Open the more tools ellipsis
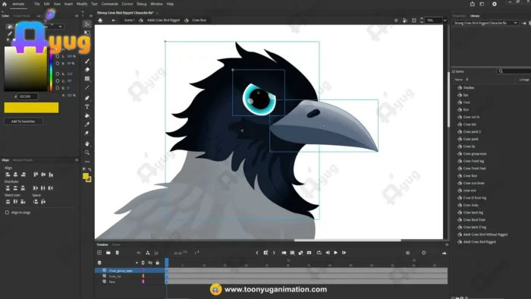Viewport: 531px width, 299px height. tap(87, 162)
